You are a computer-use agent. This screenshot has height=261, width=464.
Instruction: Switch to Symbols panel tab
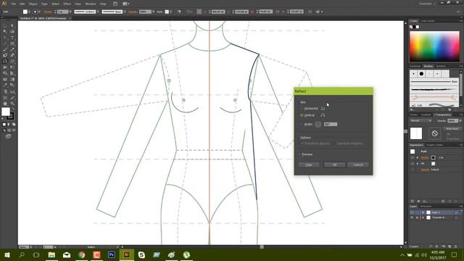tap(441, 66)
